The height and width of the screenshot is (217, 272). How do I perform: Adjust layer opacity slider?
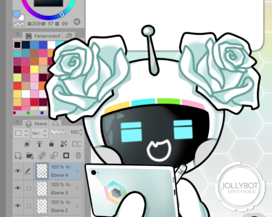tap(59, 132)
